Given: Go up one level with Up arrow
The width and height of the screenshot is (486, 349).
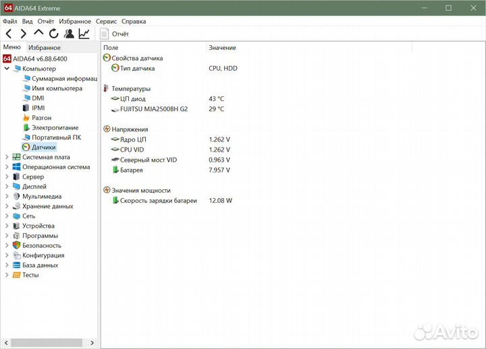Looking at the screenshot, I should click(x=38, y=33).
